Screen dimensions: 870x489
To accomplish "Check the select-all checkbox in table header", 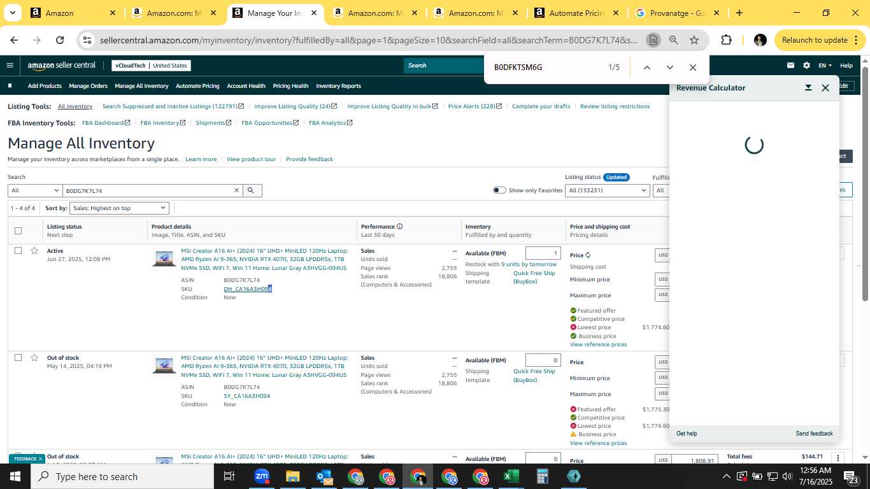I will (18, 230).
